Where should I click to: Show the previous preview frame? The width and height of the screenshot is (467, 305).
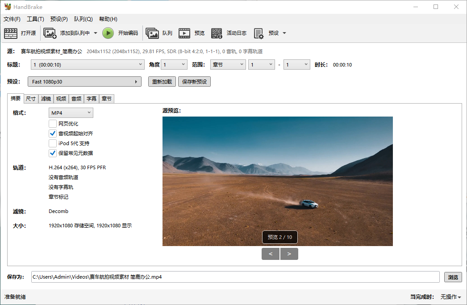pos(270,254)
